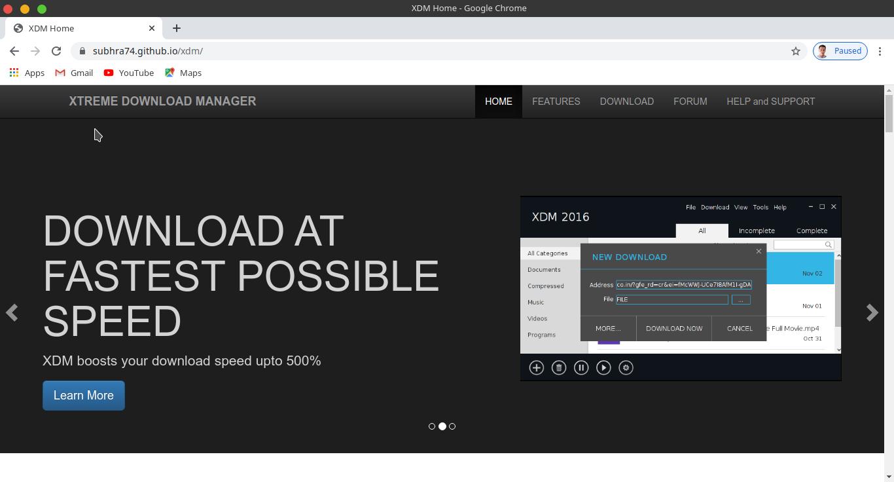Open the DOWNLOAD navigation item
The image size is (894, 482).
coord(627,102)
